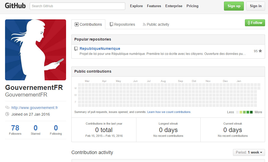Click the 95 stars count
This screenshot has height=162, width=268.
tap(258, 51)
